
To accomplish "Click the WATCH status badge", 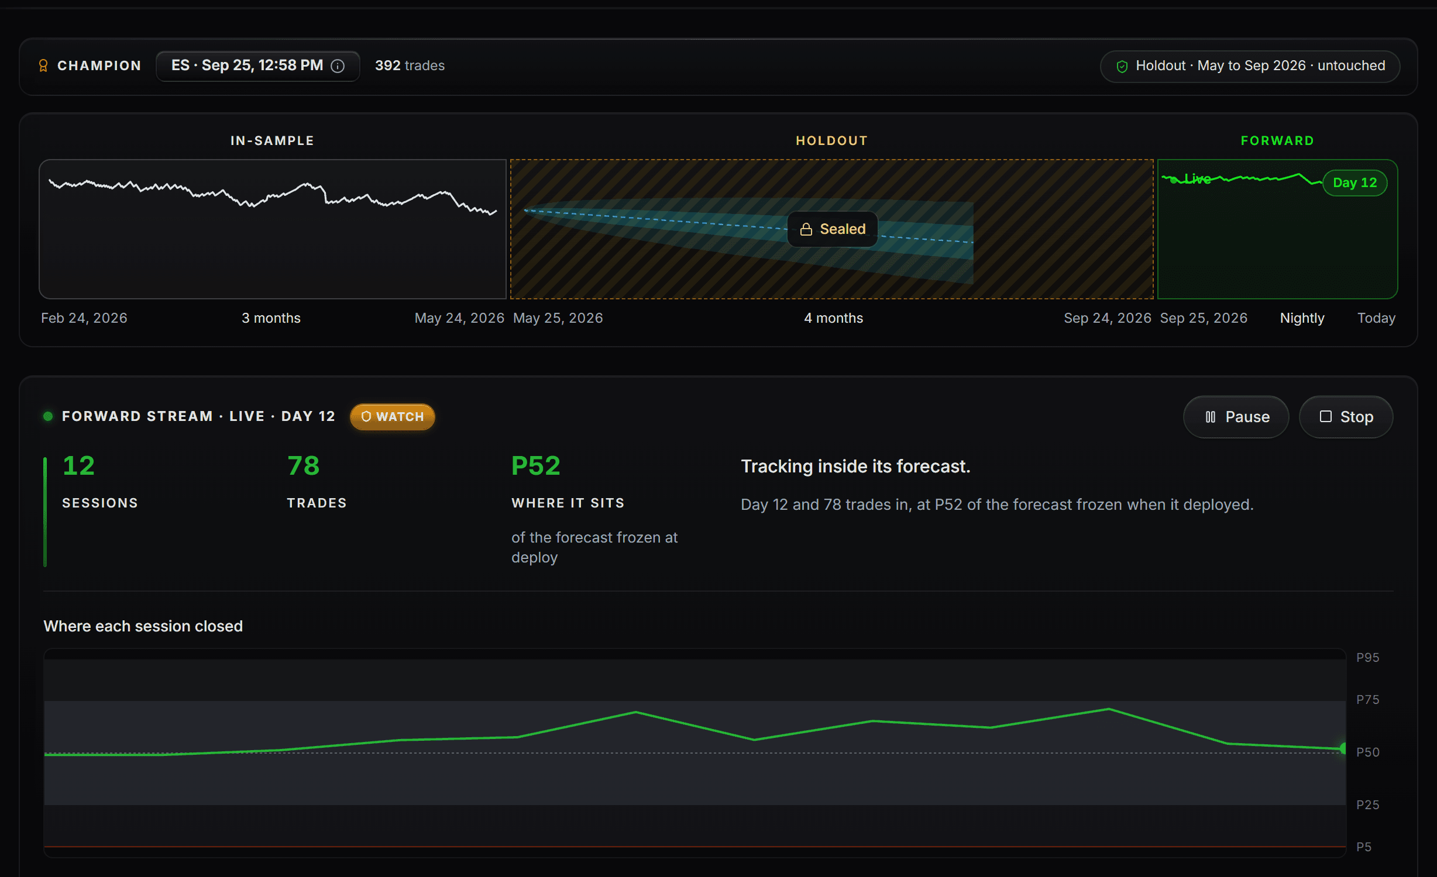I will click(392, 417).
